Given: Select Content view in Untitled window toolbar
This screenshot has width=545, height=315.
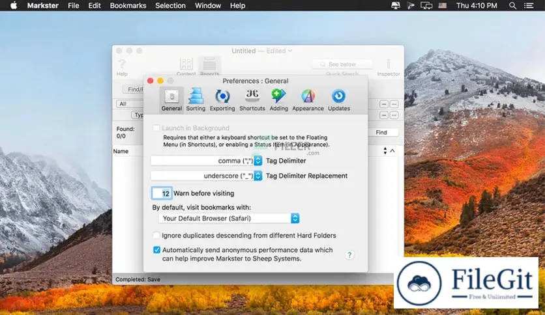Looking at the screenshot, I should [x=186, y=67].
